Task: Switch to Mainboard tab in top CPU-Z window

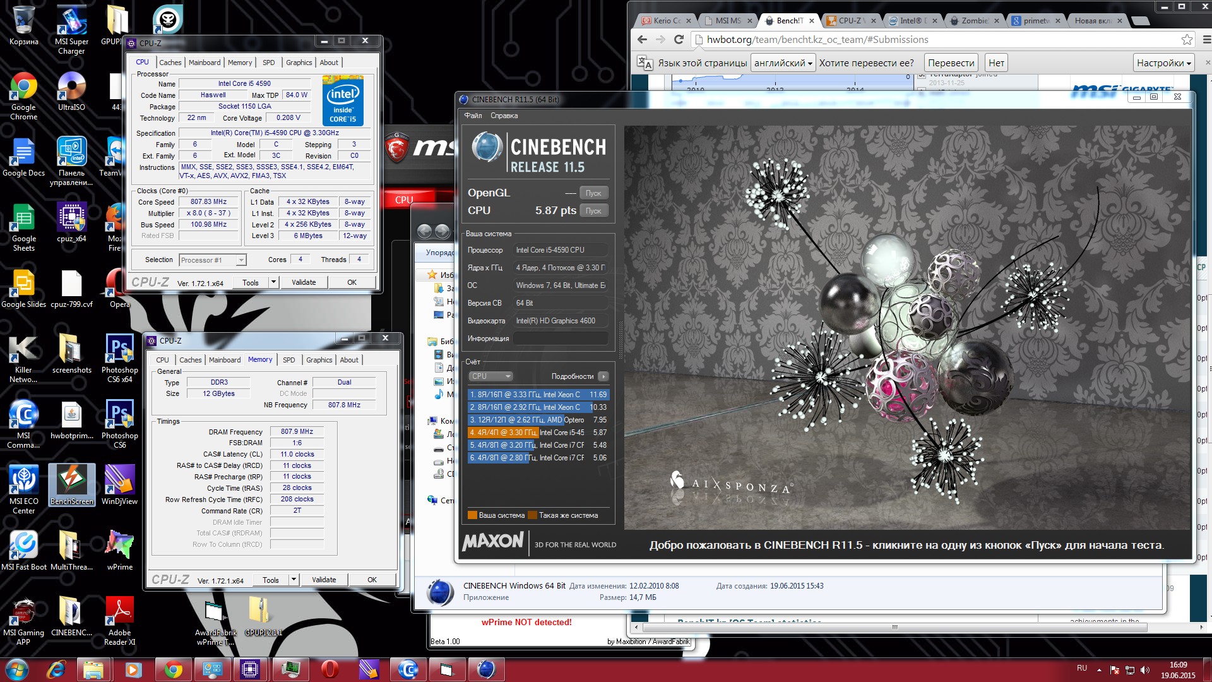Action: click(x=205, y=63)
